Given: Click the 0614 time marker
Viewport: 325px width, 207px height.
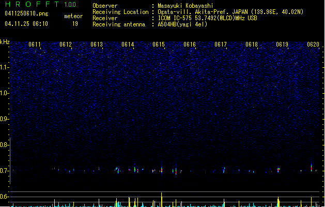Looking at the screenshot, I should (x=128, y=45).
